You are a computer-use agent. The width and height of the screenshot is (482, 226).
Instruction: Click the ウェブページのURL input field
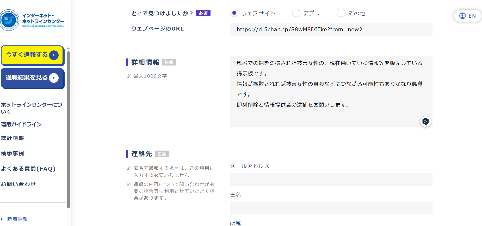[x=331, y=30]
